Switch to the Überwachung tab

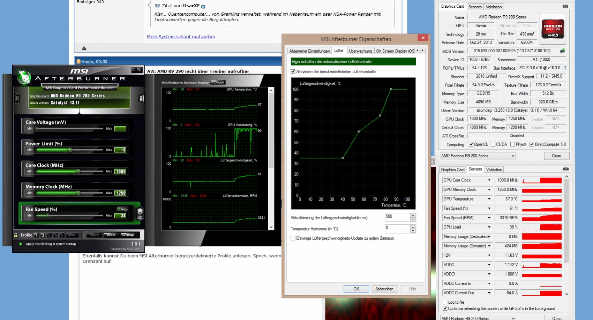(x=360, y=51)
